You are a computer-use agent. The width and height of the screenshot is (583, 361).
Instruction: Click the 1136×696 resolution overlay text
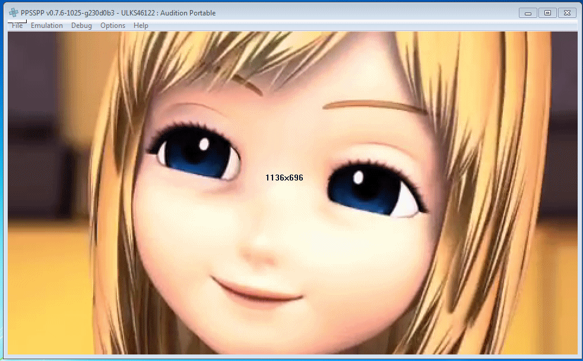tap(284, 178)
